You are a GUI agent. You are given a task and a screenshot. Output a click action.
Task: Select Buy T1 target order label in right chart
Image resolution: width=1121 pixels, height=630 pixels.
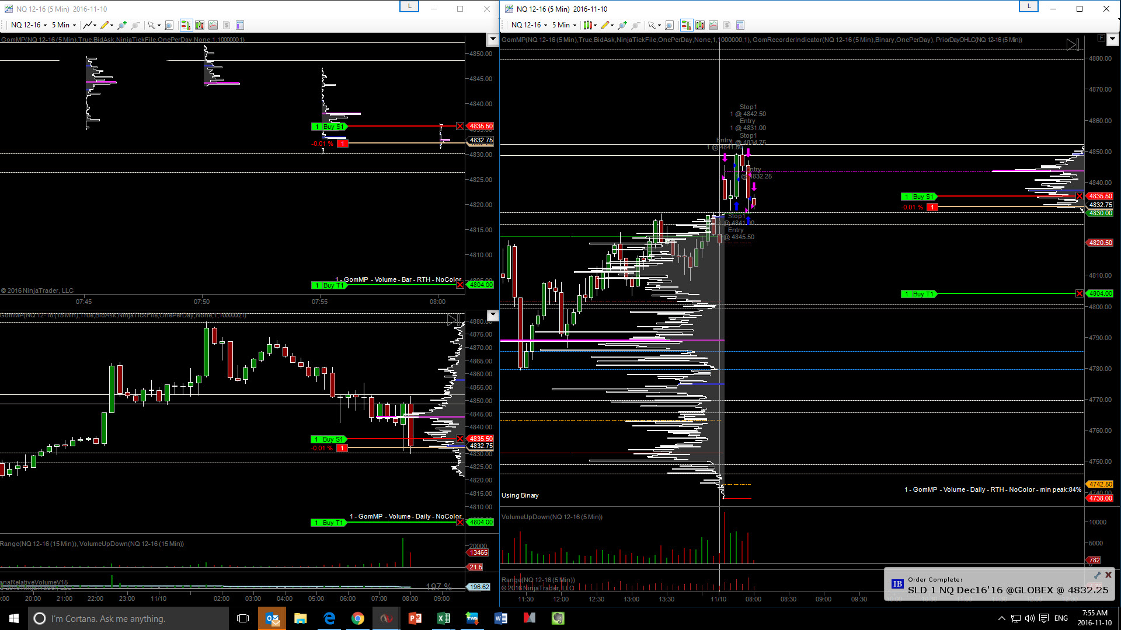[918, 294]
